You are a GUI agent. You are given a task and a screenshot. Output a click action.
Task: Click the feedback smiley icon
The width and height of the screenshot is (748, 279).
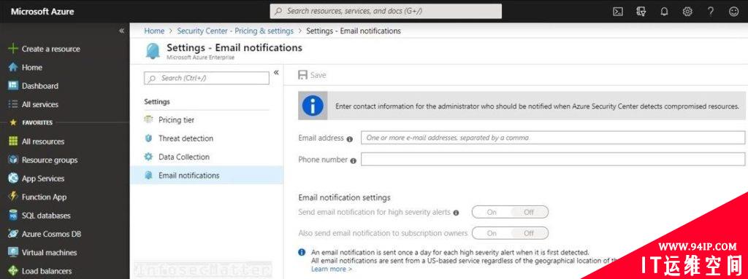[733, 12]
